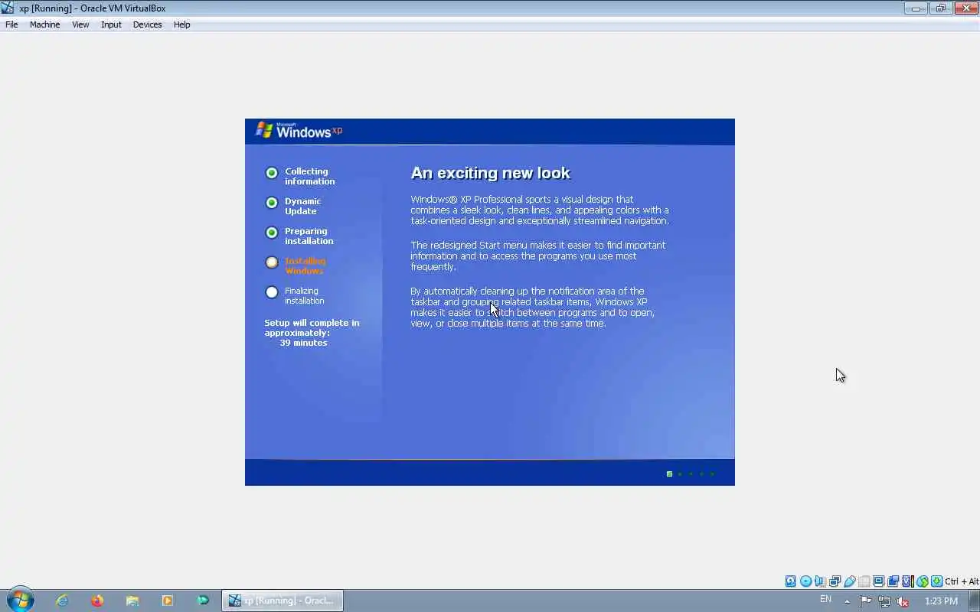Click the 'Ctrl + Alt' host key text
This screenshot has width=980, height=612.
962,581
